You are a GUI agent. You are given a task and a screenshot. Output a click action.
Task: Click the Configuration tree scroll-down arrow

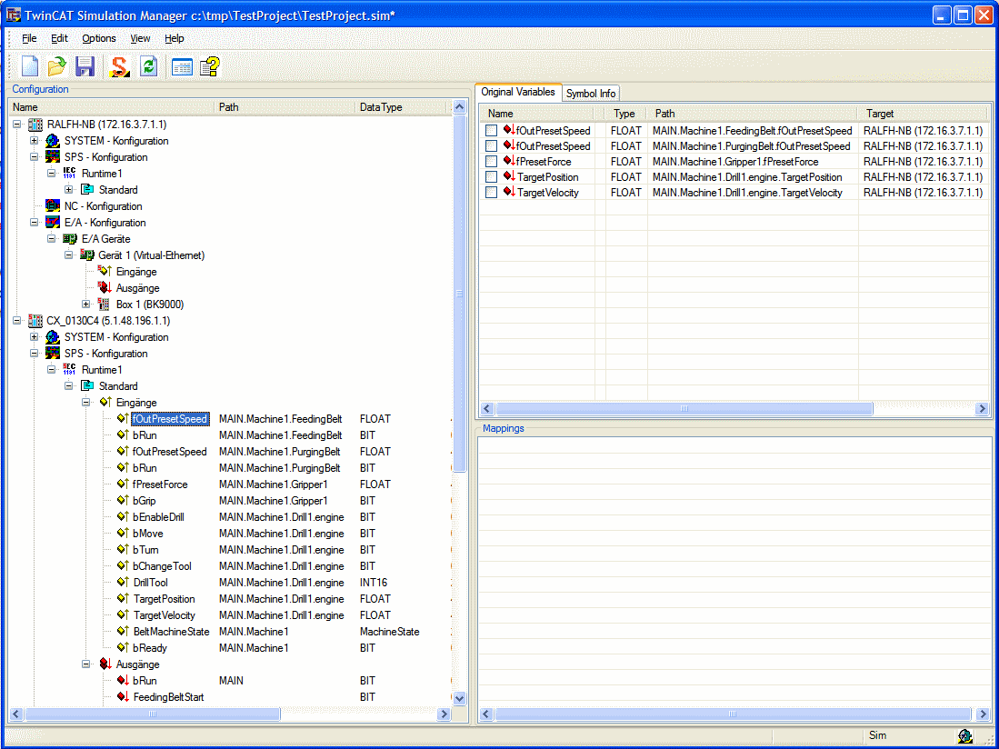459,698
